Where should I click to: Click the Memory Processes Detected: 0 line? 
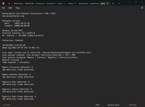pyautogui.click(x=17, y=67)
